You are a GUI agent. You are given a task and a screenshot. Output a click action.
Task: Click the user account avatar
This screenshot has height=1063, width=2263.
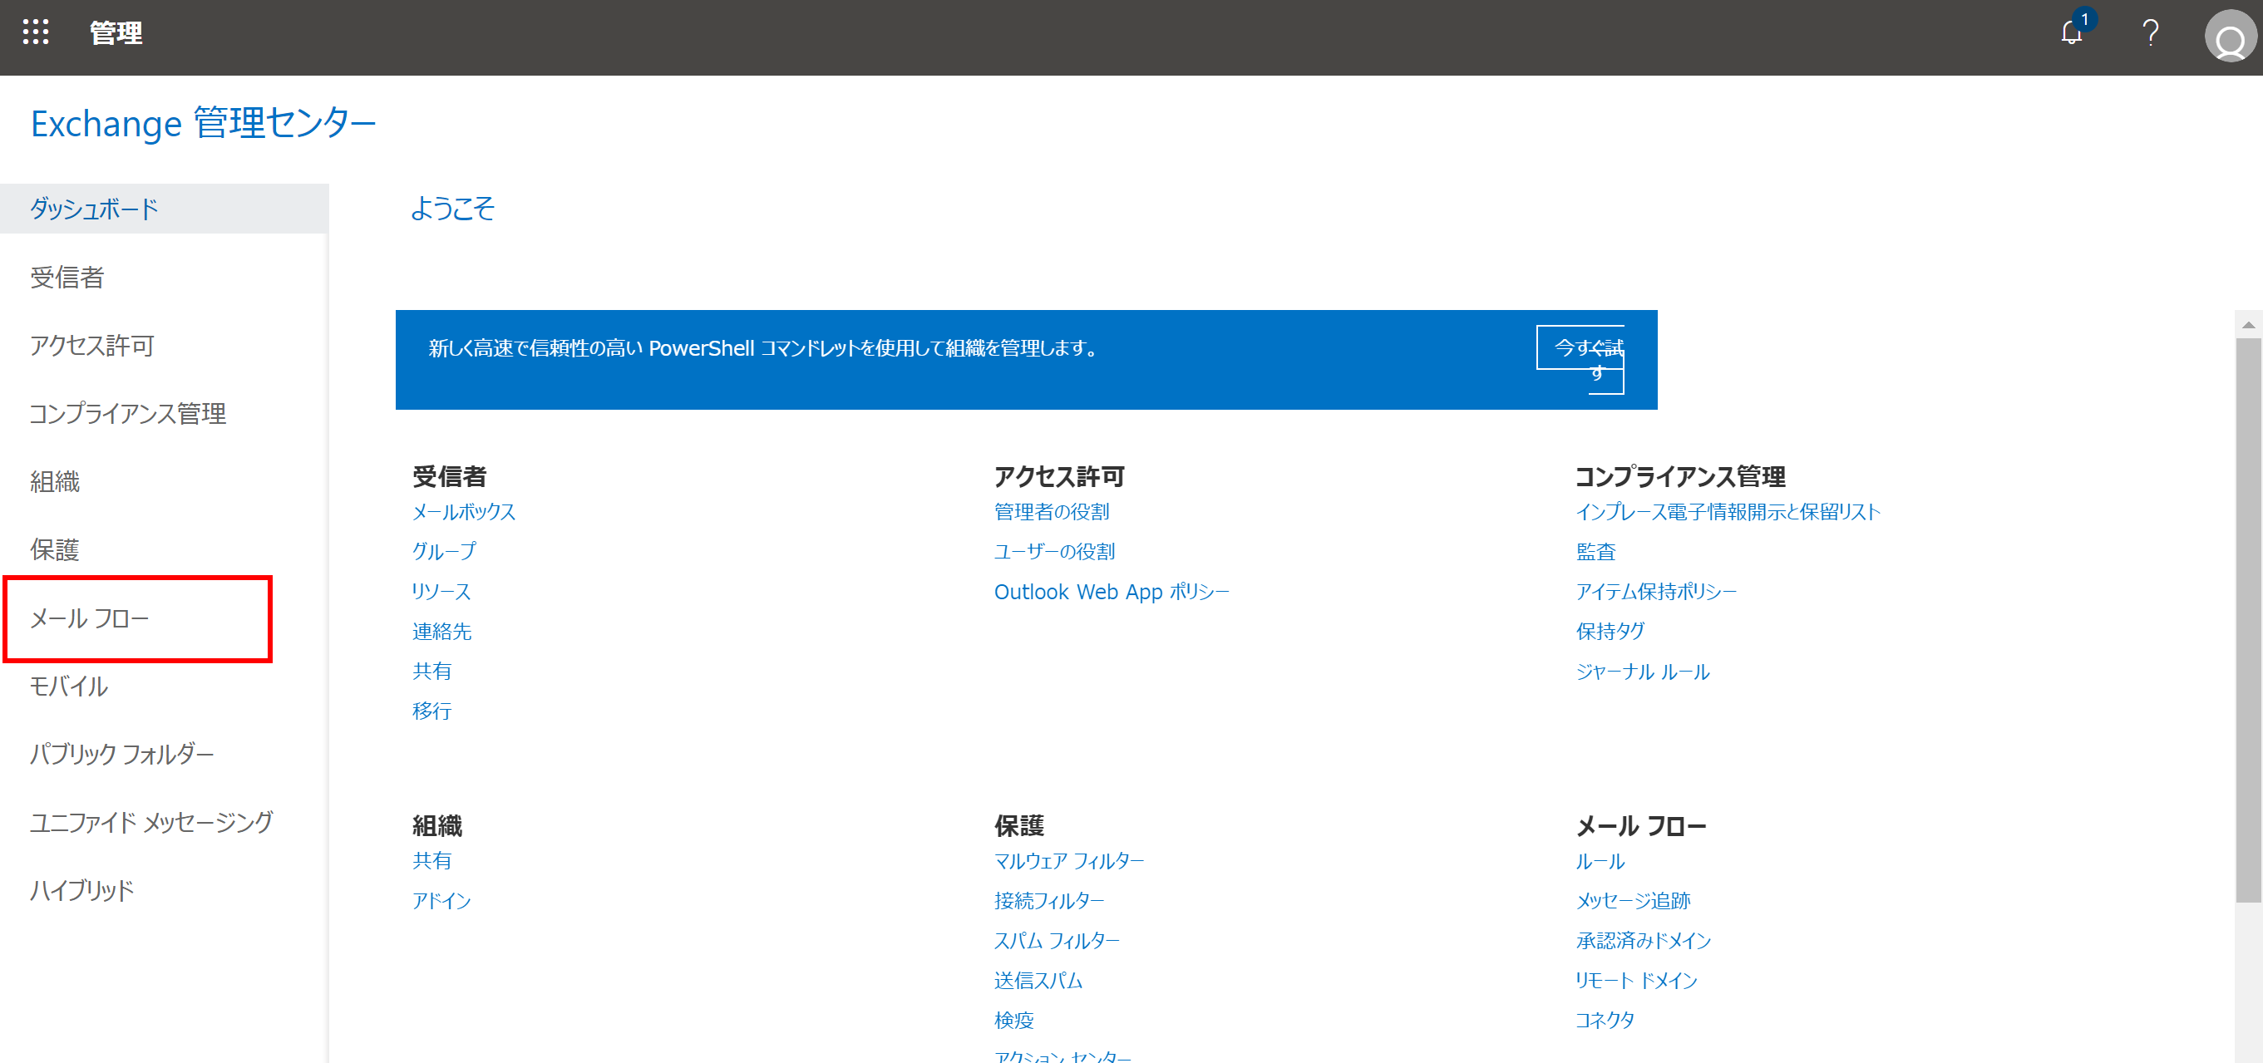tap(2230, 37)
